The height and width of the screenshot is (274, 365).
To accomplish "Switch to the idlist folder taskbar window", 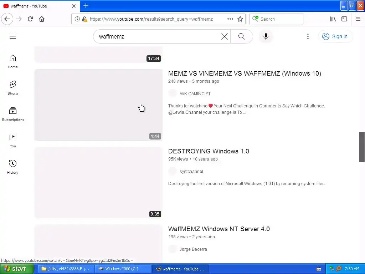I will tap(66, 269).
